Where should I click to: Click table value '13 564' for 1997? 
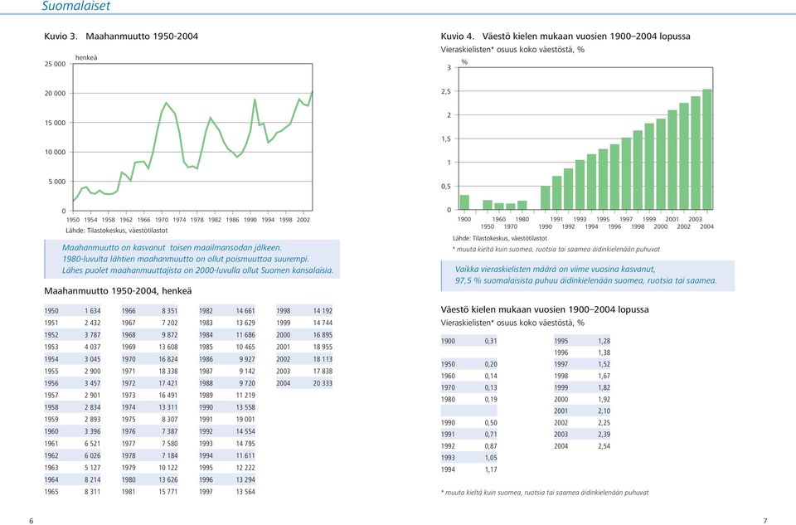coord(245,492)
